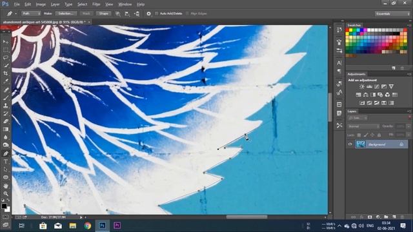Click path operations icon in options bar
Screen dimensions: 413x232
click(117, 14)
